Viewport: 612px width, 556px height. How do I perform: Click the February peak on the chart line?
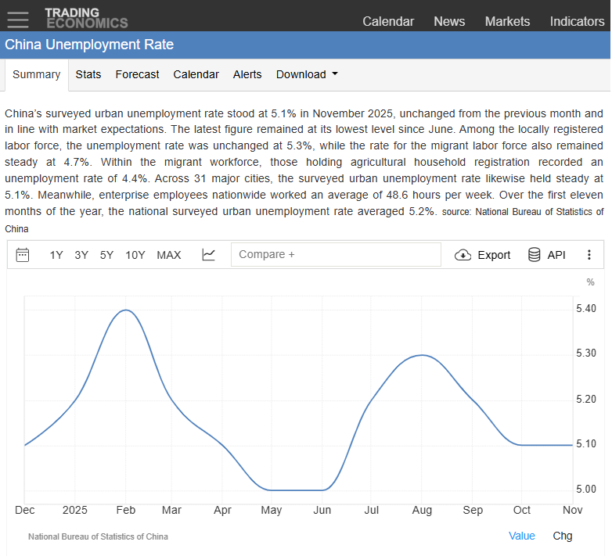[126, 310]
